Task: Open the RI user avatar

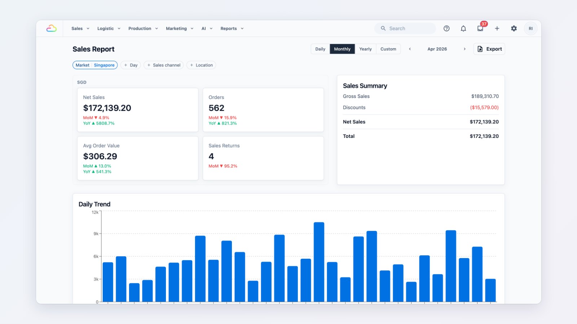Action: coord(530,28)
